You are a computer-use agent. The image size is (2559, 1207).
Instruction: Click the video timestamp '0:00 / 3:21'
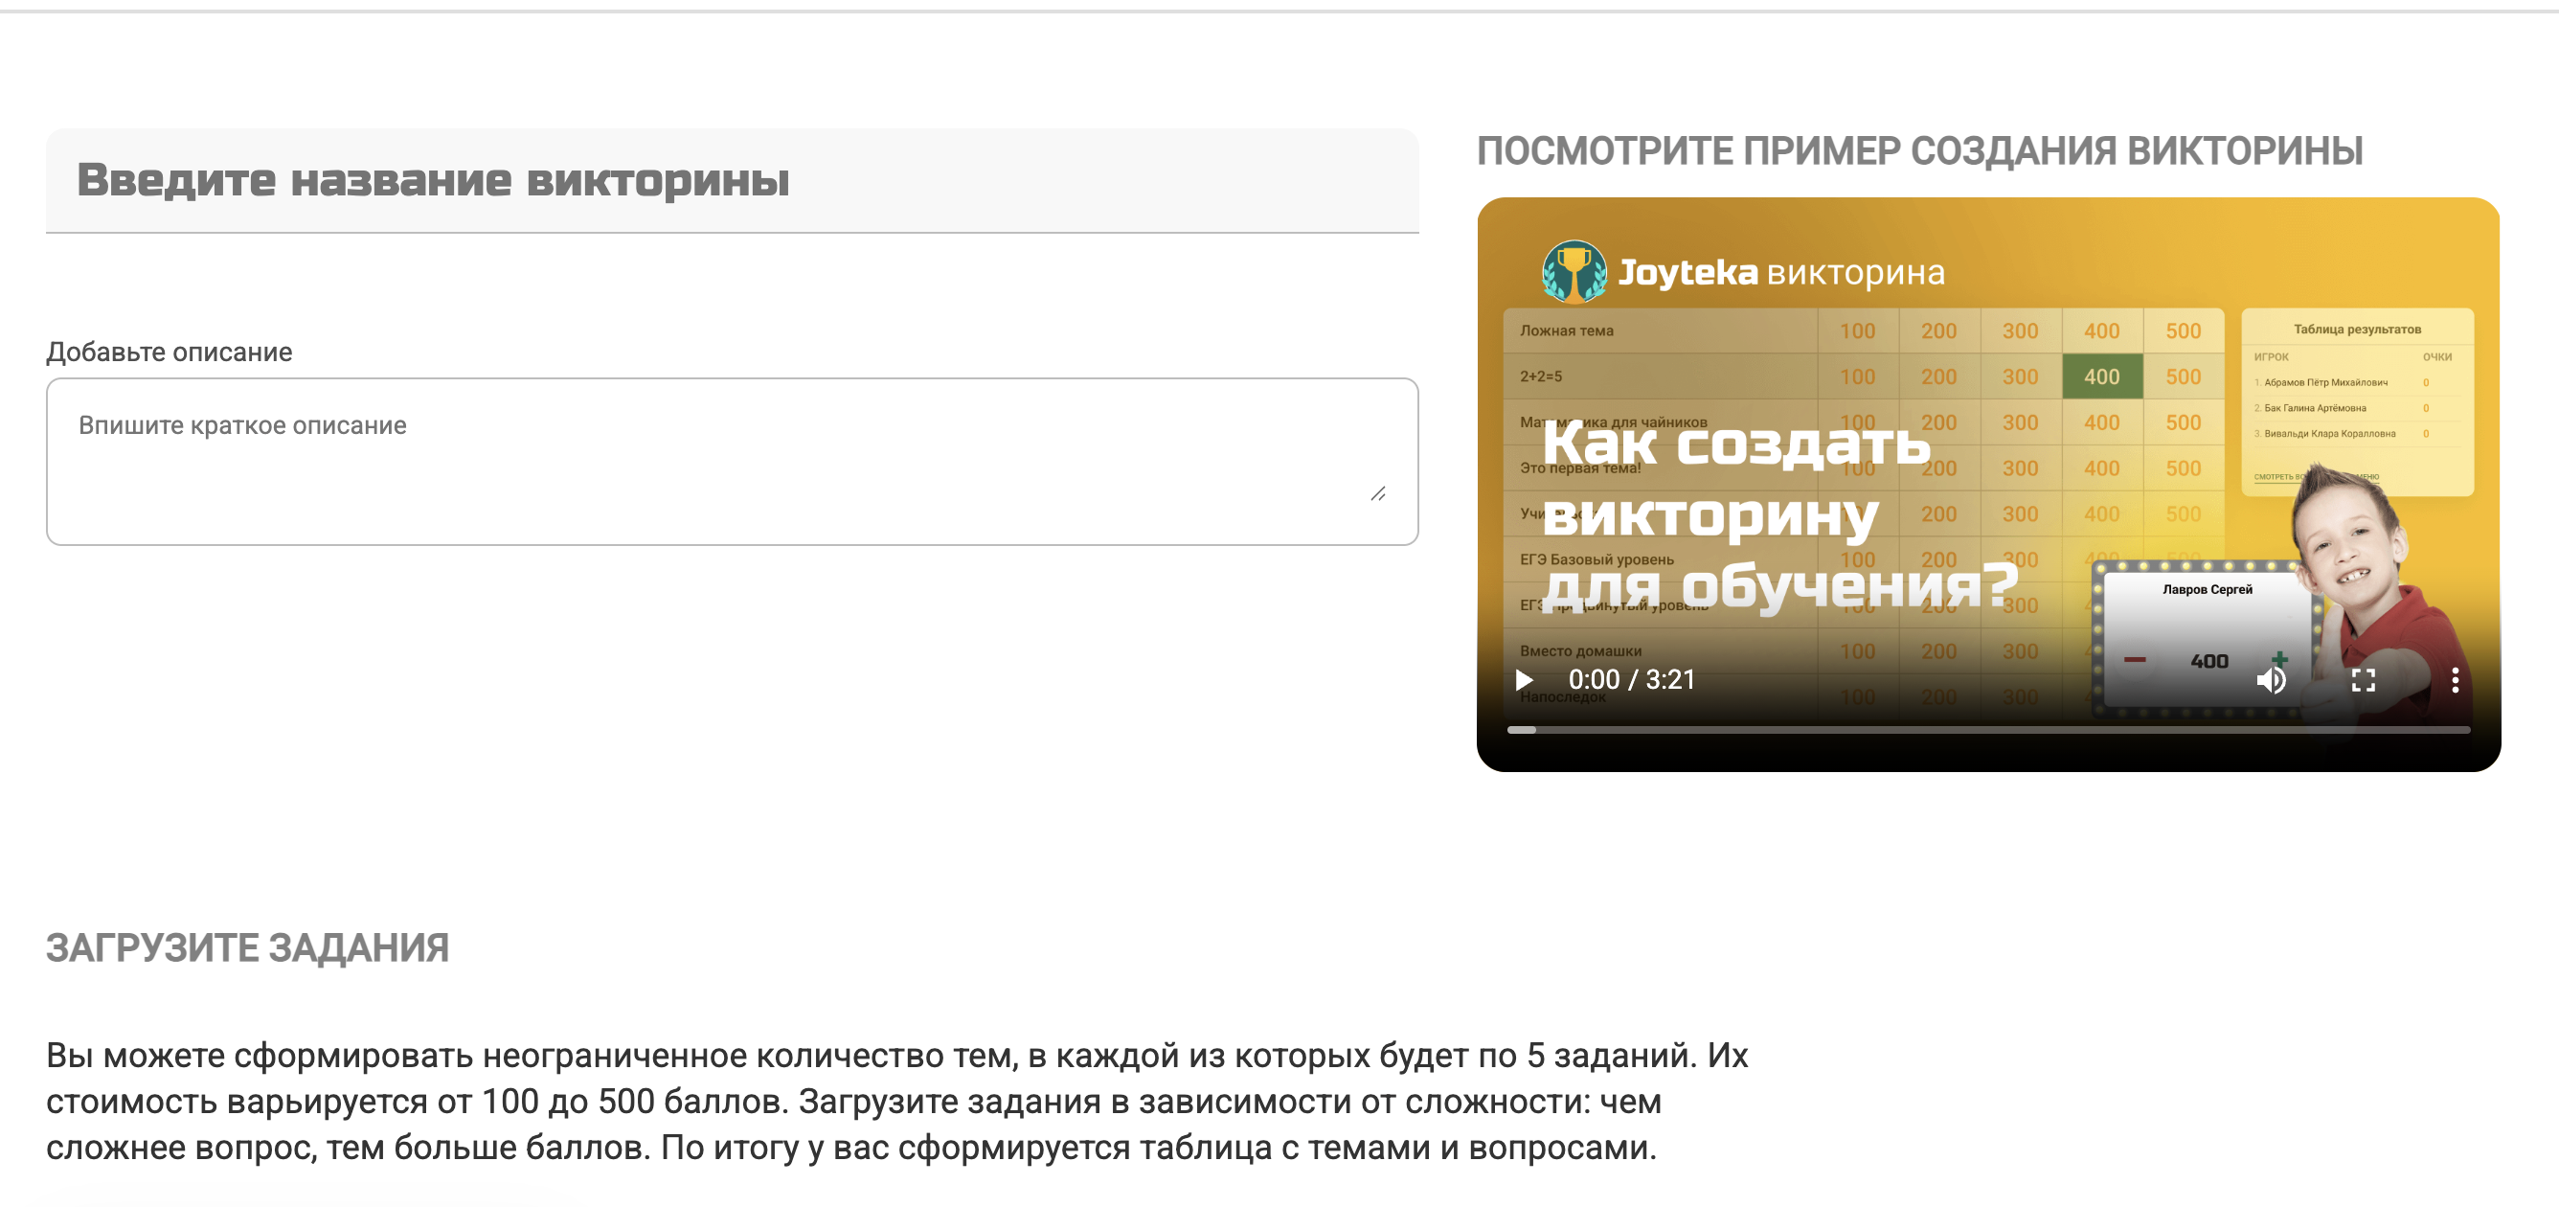pos(1631,680)
